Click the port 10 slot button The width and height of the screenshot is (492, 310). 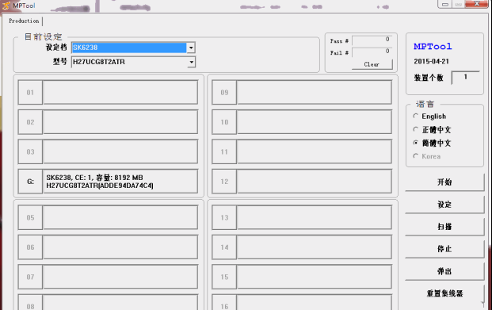click(x=224, y=122)
